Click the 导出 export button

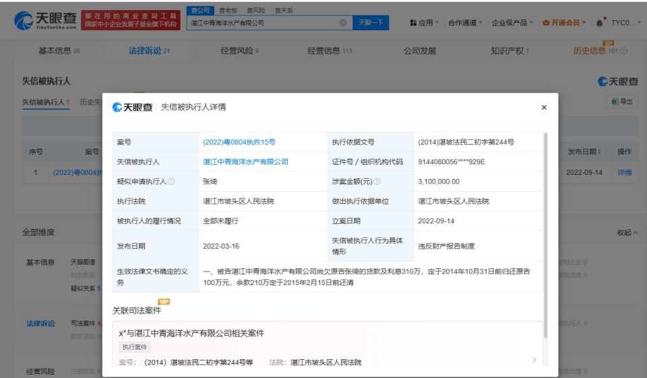622,102
